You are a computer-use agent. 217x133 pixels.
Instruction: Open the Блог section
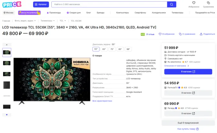tap(89, 13)
